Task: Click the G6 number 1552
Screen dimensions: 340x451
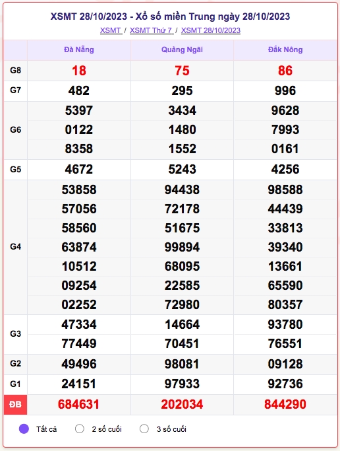Action: click(182, 149)
